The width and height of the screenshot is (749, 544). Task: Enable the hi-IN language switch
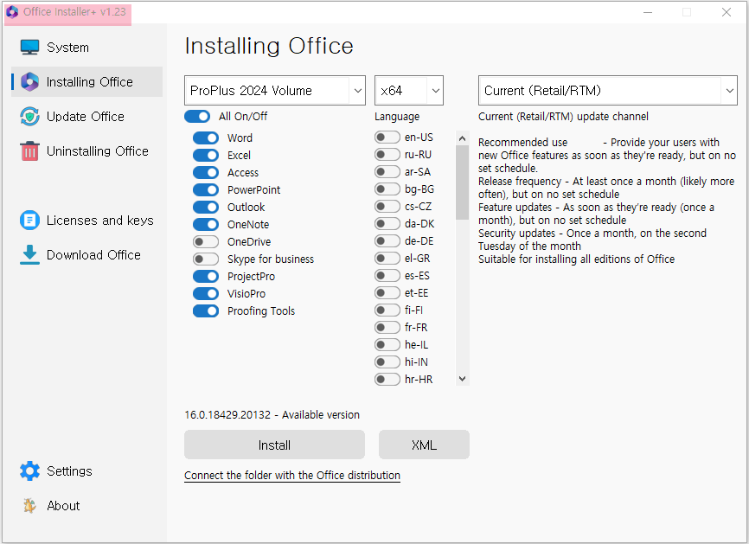tap(387, 362)
